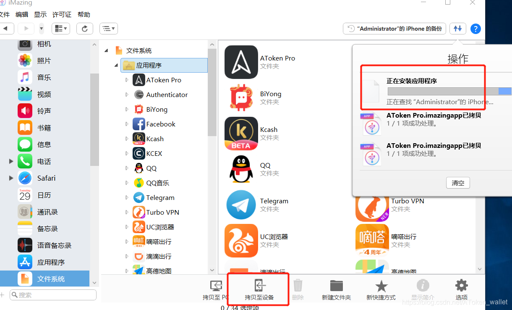Expand AToken Pro in the tree
The width and height of the screenshot is (512, 310).
pyautogui.click(x=127, y=80)
